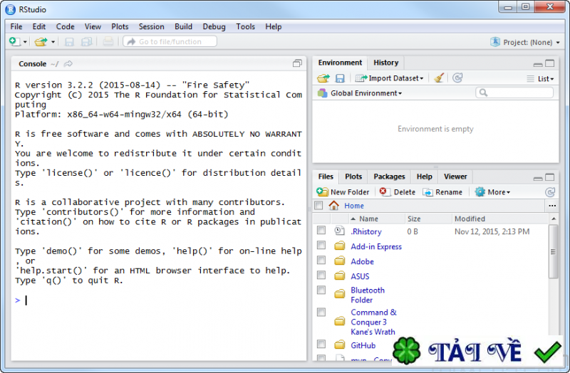
Task: Click the Go to file/function field
Action: coord(170,41)
